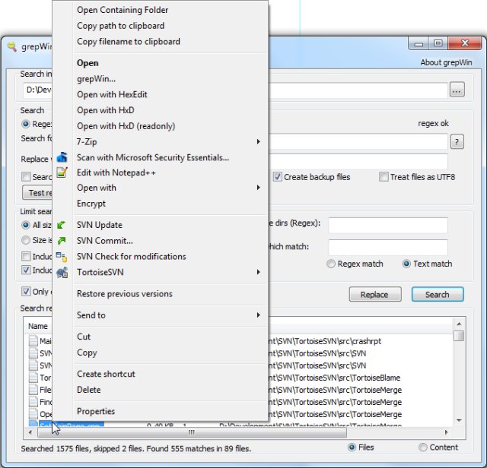Click the results scroll right arrow

(447, 432)
